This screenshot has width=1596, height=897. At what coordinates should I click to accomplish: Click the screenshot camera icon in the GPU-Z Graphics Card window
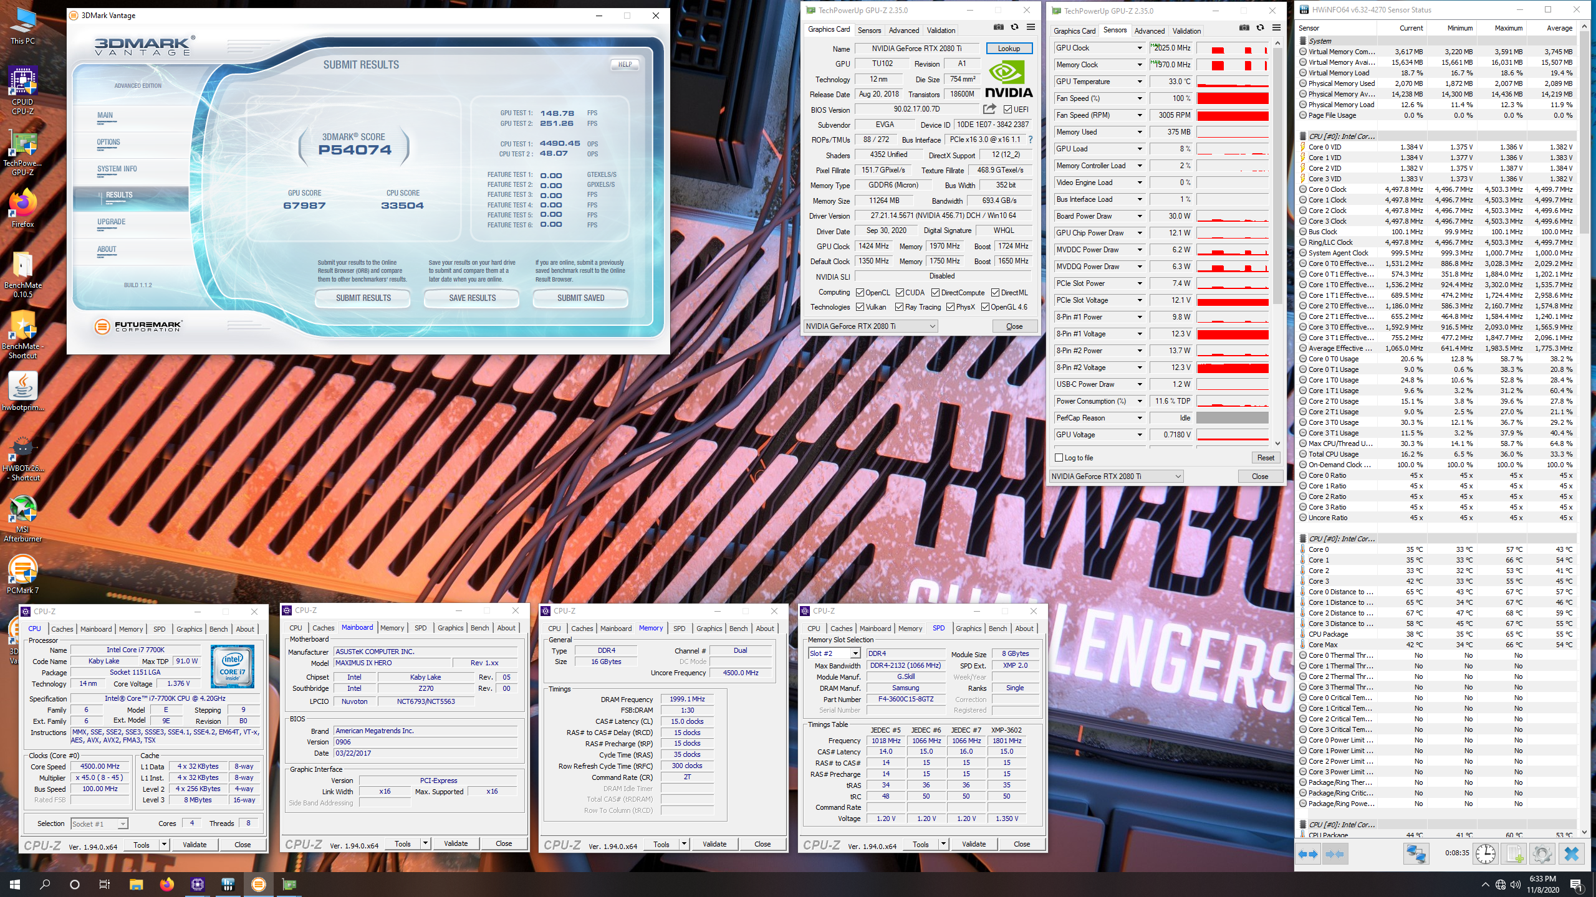click(x=999, y=27)
